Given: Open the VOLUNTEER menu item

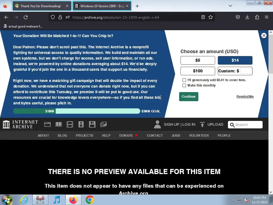Looking at the screenshot, I should pos(199,135).
